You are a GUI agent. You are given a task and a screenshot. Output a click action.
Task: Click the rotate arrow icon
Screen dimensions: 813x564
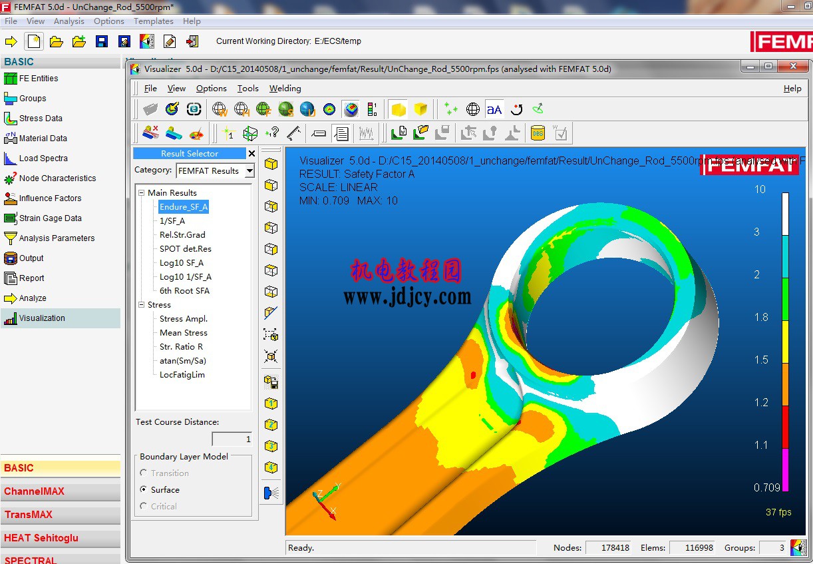coord(516,109)
